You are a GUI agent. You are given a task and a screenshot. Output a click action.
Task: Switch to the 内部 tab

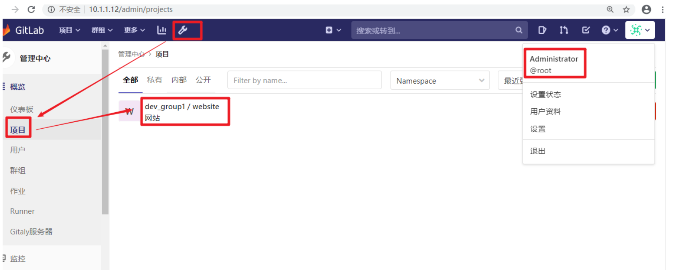point(179,80)
